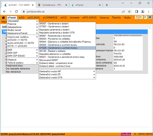Go back with browser back arrow
The image size is (153, 136).
point(5,12)
